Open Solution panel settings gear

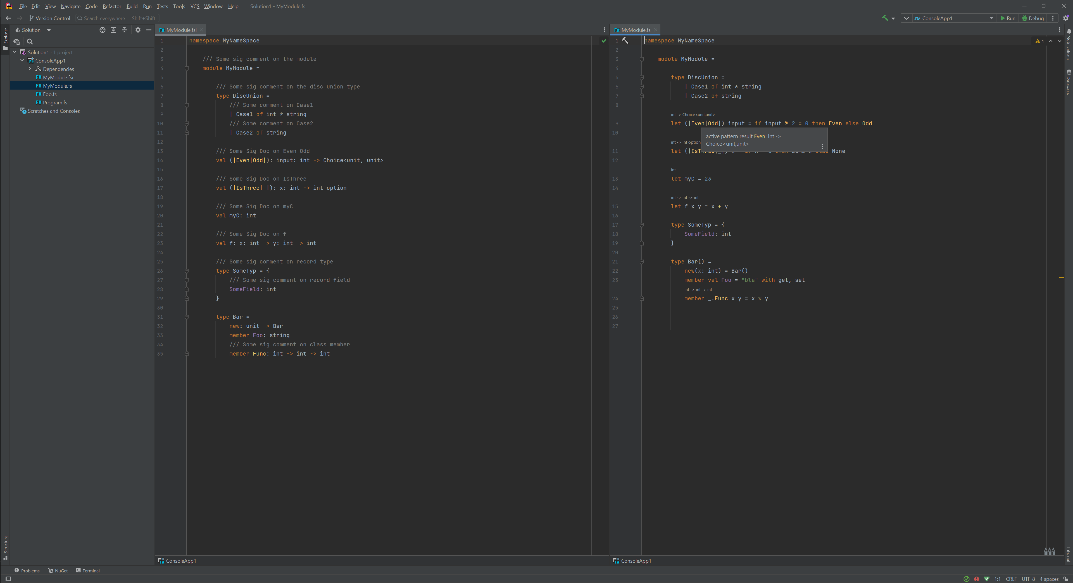pyautogui.click(x=138, y=30)
